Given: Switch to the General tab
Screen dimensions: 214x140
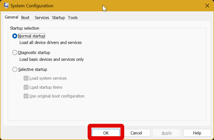Looking at the screenshot, I should point(12,17).
